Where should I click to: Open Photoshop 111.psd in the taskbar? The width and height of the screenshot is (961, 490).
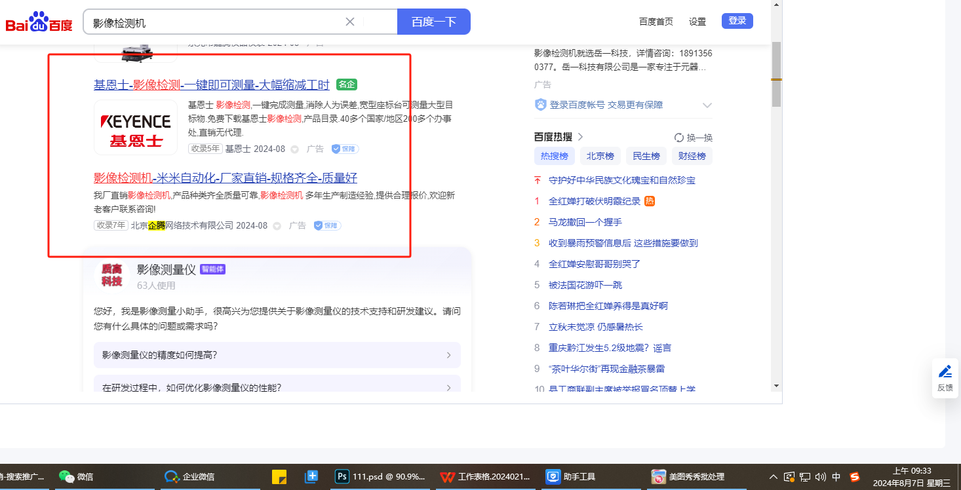pyautogui.click(x=380, y=476)
